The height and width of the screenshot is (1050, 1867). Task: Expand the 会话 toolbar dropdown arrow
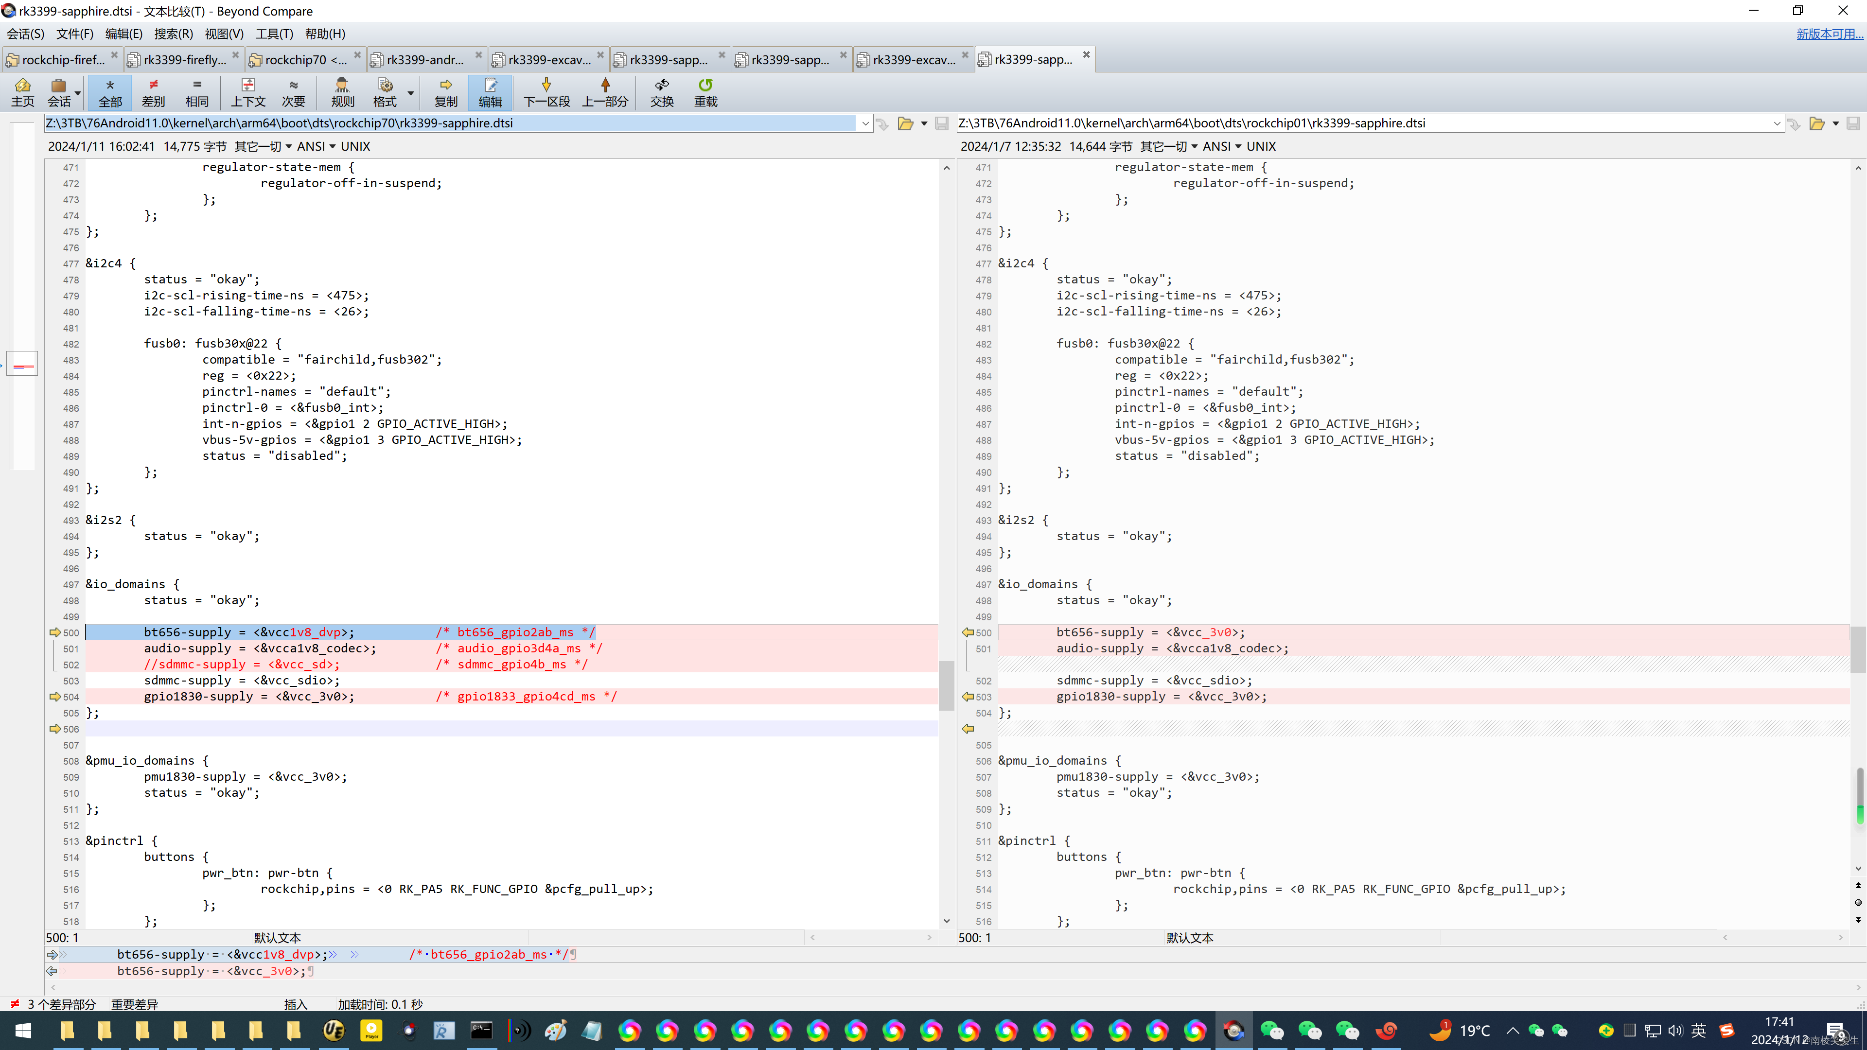pyautogui.click(x=78, y=93)
